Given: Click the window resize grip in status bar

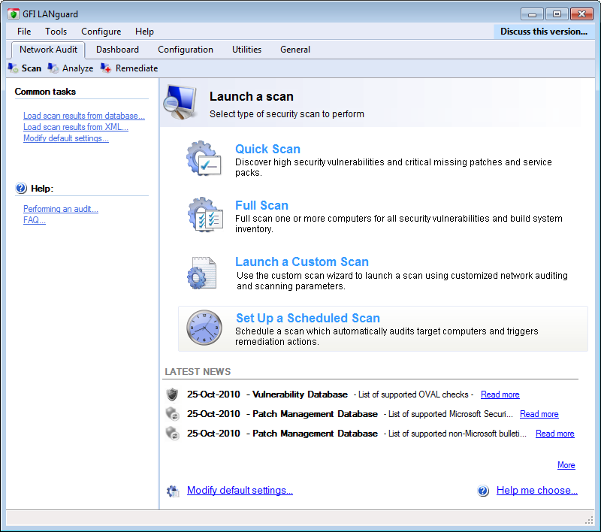Looking at the screenshot, I should click(589, 520).
